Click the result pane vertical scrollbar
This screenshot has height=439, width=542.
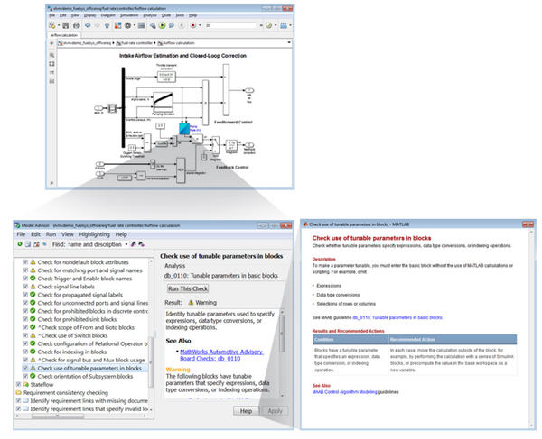282,334
